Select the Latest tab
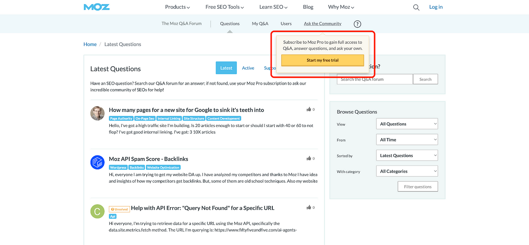Viewport: 529px width, 245px height. (226, 68)
